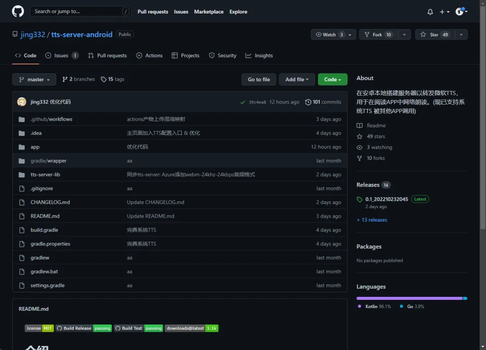The image size is (486, 350).
Task: Click the commit history clock icon
Action: (308, 102)
